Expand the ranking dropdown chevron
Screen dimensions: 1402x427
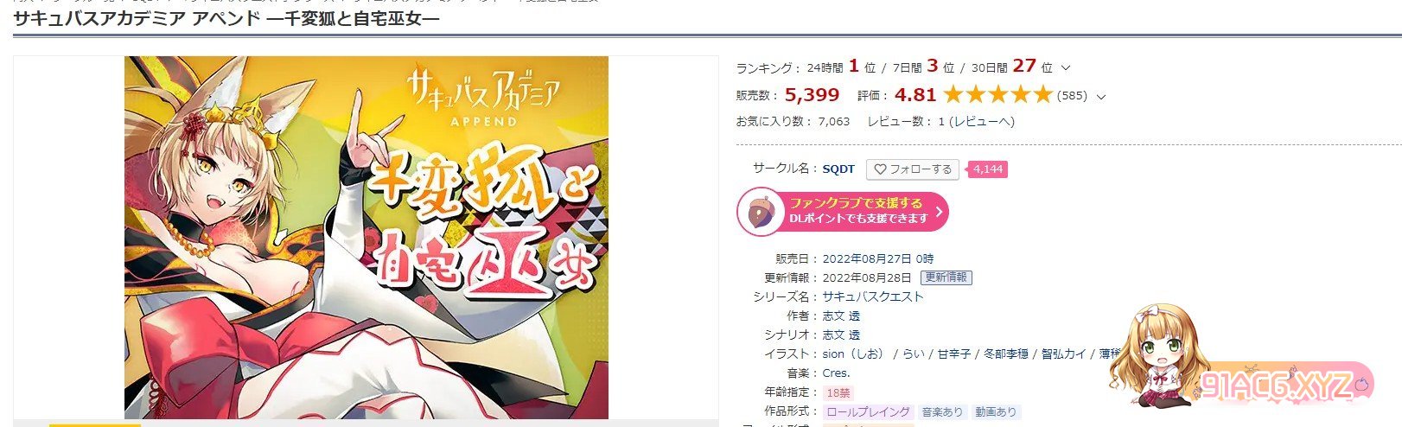pyautogui.click(x=1066, y=67)
